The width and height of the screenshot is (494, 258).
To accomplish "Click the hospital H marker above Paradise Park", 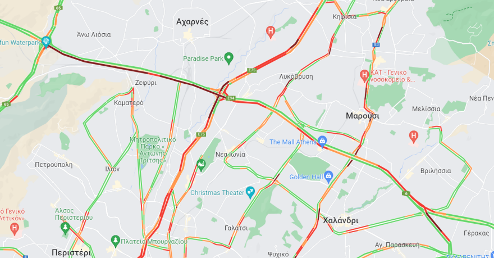I will pyautogui.click(x=271, y=32).
